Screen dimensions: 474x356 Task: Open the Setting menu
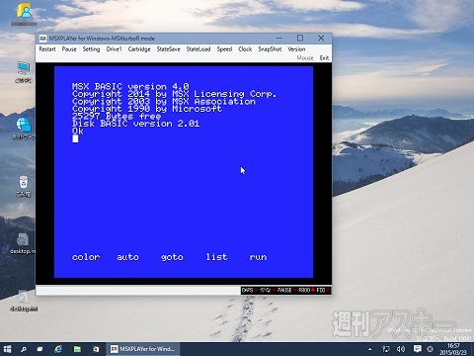pos(91,49)
